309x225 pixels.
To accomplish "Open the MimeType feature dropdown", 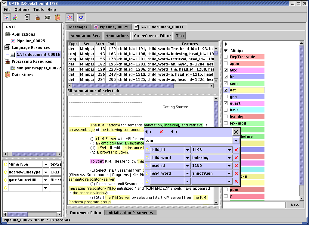I will coord(45,164).
